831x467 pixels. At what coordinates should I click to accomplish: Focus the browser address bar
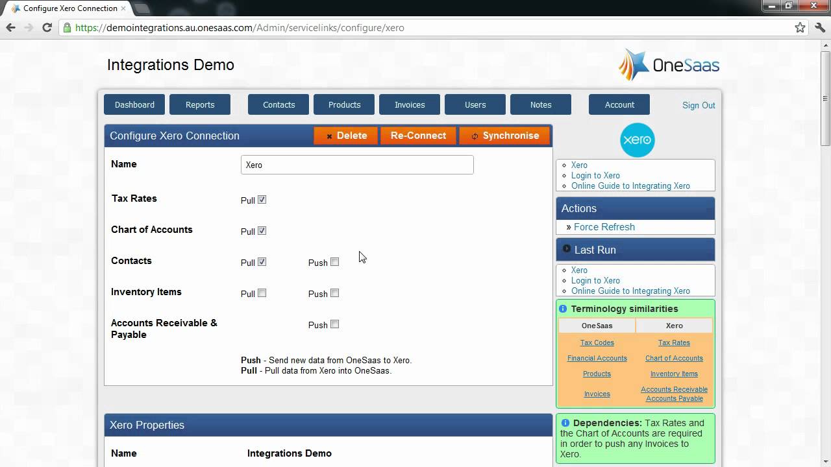pyautogui.click(x=428, y=28)
